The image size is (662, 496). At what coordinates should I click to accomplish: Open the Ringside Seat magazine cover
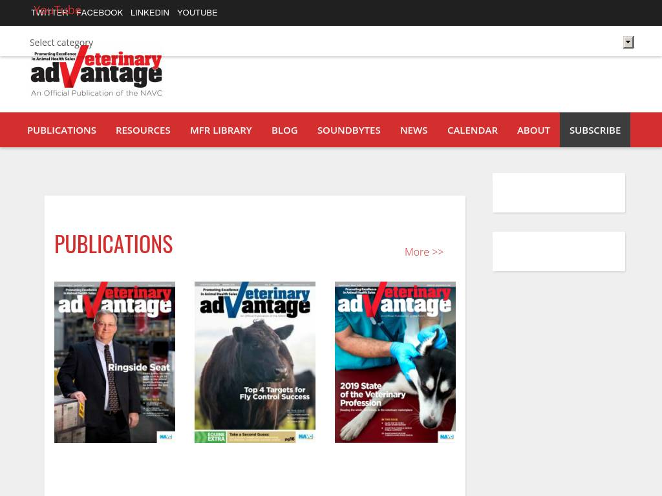tap(114, 362)
